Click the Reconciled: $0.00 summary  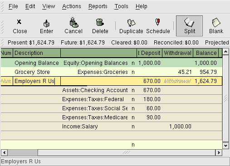(176, 43)
